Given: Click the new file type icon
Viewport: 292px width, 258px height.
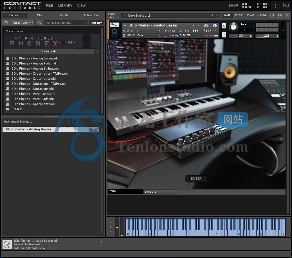Looking at the screenshot, I should (x=7, y=244).
